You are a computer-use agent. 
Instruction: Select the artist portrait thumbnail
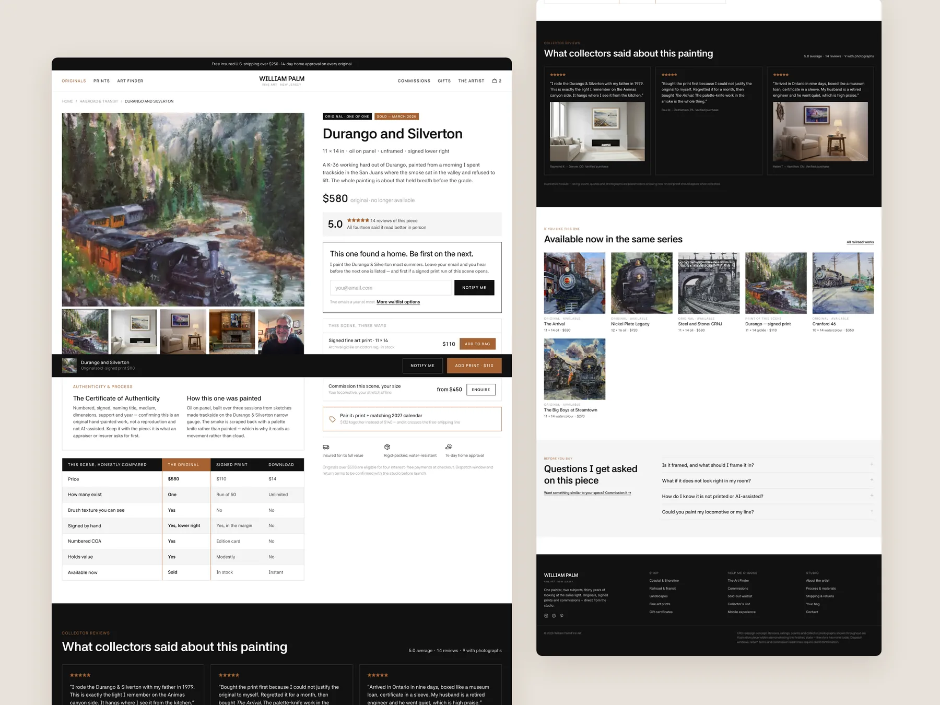[281, 332]
